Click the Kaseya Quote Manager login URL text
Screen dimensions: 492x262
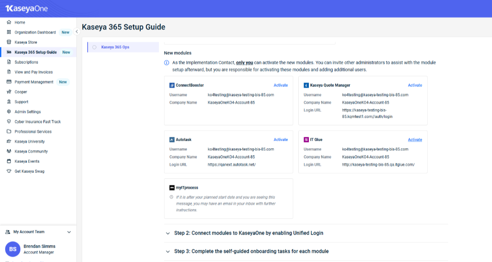tap(367, 113)
